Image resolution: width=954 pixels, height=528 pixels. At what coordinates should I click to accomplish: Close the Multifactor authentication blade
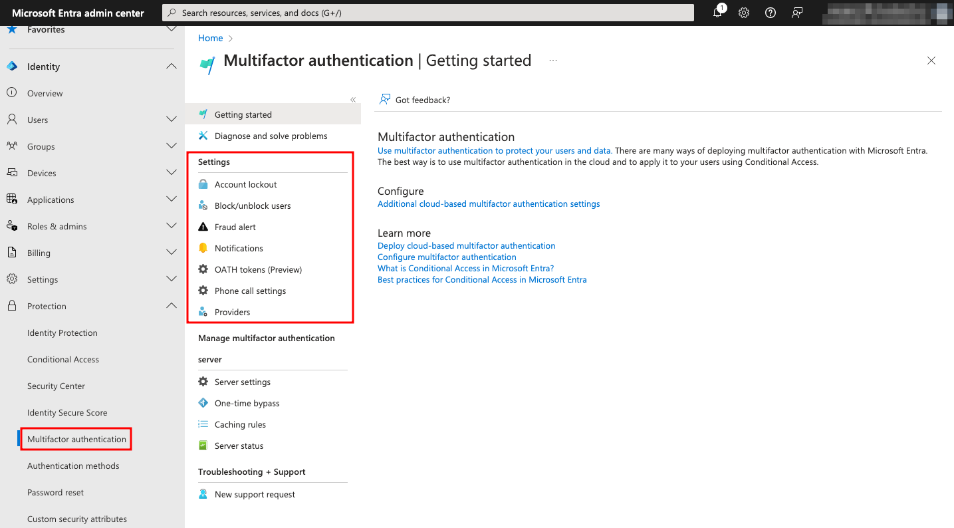click(931, 61)
